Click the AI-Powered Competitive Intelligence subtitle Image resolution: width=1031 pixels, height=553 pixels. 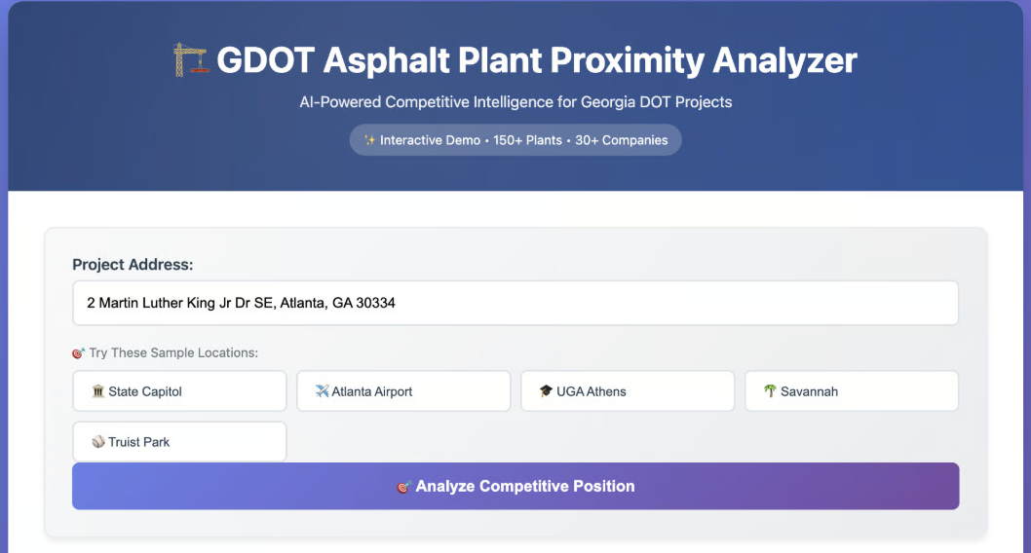pos(515,102)
